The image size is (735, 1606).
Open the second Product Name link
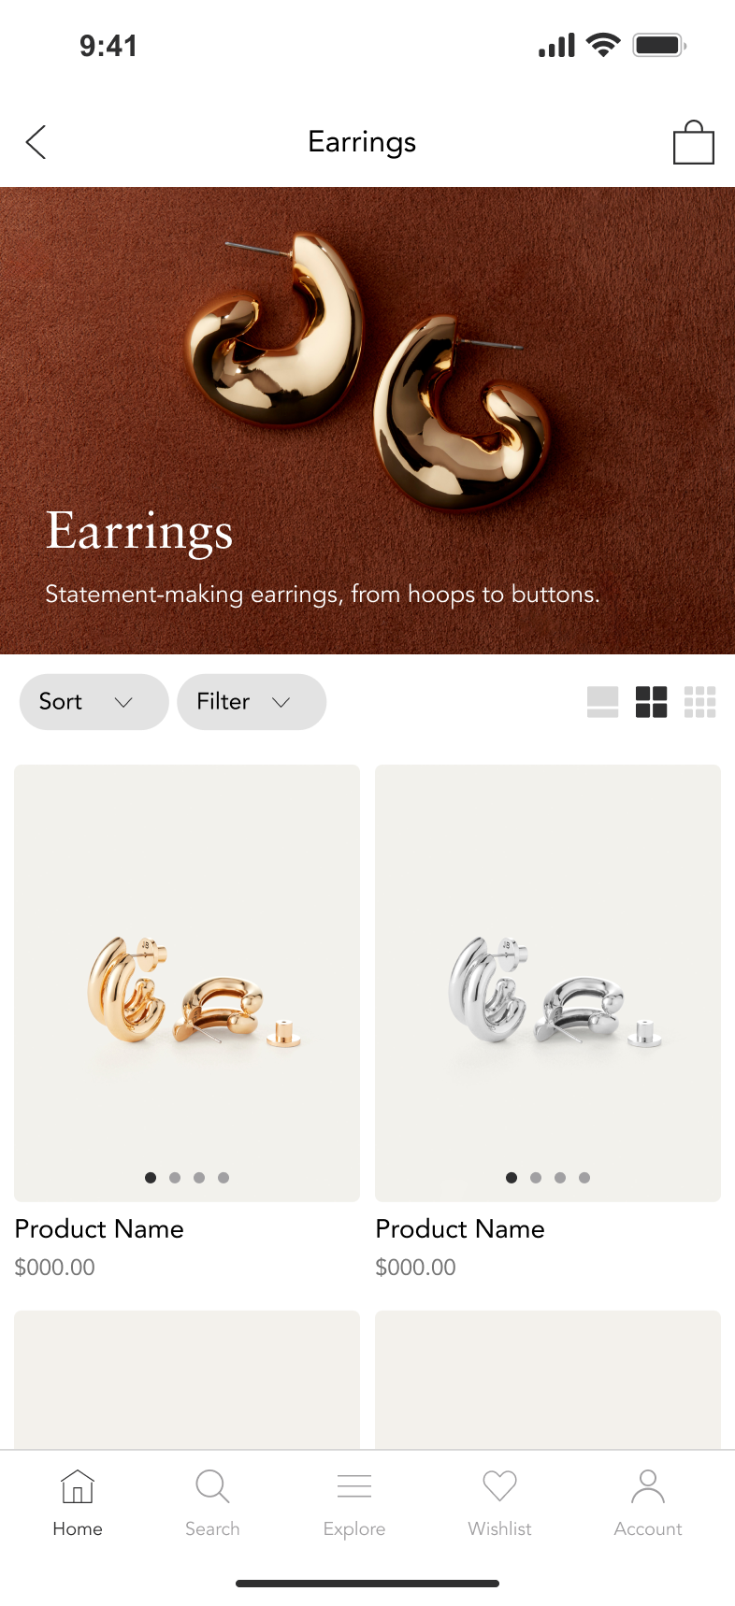pos(460,1228)
